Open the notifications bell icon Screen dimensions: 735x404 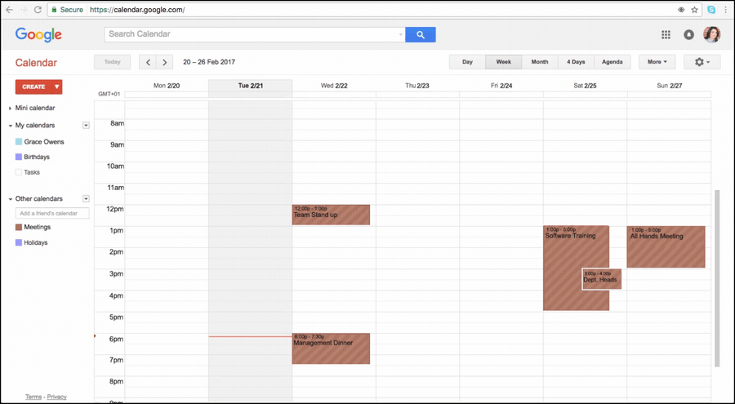[x=688, y=34]
